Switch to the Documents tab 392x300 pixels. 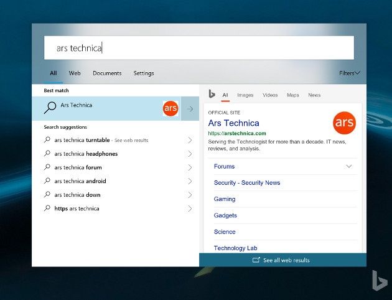[107, 73]
